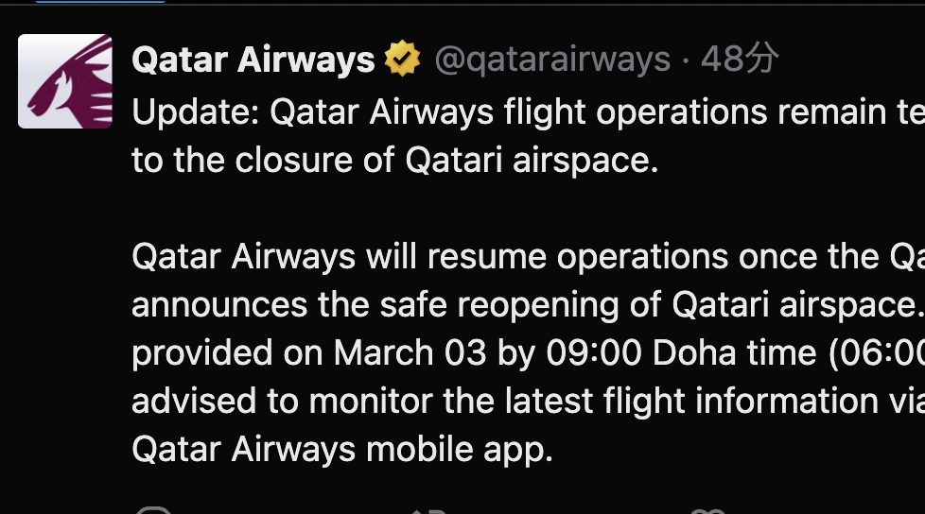
Task: Open the Qatar Airways profile avatar
Action: pyautogui.click(x=65, y=81)
